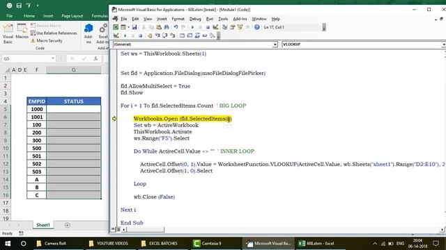Toggle Design Mode in Standard toolbar
Screen dimensions: 446x250
click(215, 27)
